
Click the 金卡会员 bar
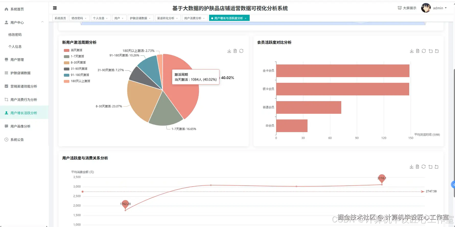(x=343, y=71)
